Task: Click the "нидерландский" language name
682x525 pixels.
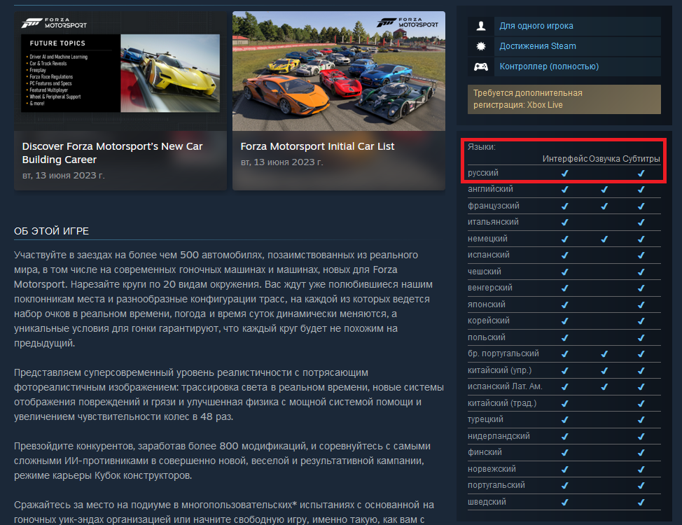Action: point(499,436)
